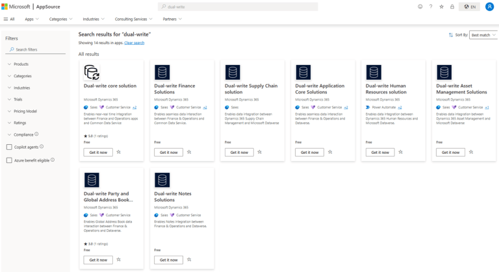Click the lock icon in header
The image size is (499, 272).
[x=452, y=6]
